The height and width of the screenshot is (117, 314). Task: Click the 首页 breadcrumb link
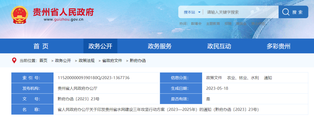click(x=43, y=61)
